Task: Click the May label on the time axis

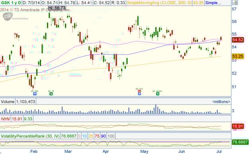Action: 144,151
